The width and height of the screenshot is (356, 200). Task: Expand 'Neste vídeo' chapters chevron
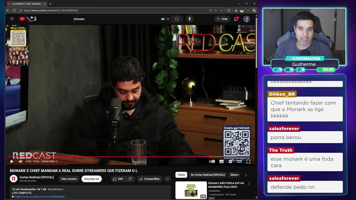[57, 161]
